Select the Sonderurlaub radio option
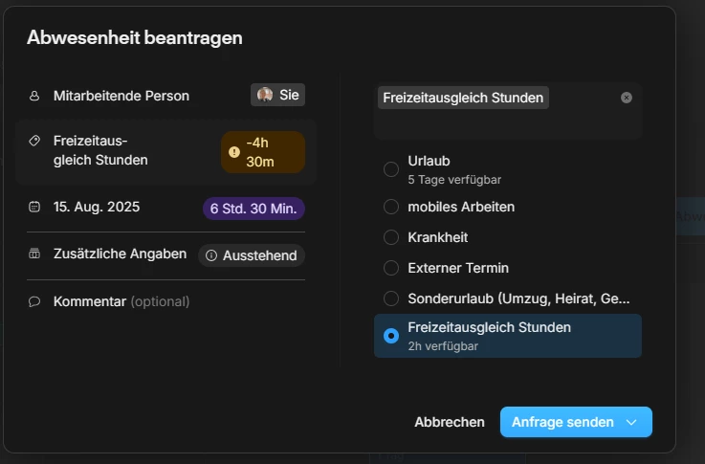This screenshot has width=705, height=464. [391, 298]
